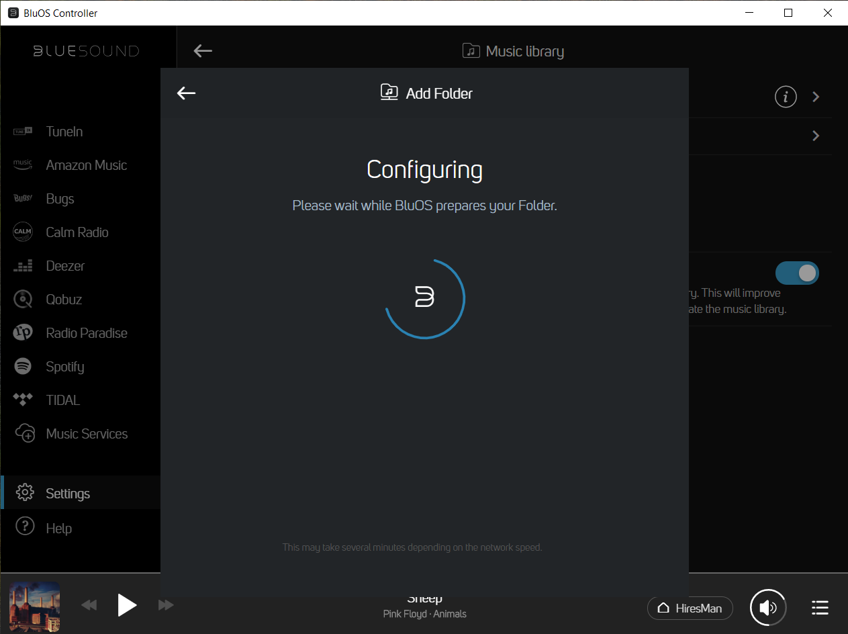This screenshot has height=634, width=848.
Task: Expand the first chevron row beside info icon
Action: click(816, 97)
